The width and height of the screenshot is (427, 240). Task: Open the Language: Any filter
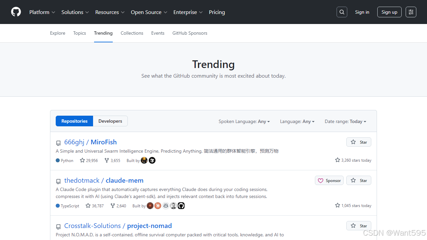coord(297,121)
